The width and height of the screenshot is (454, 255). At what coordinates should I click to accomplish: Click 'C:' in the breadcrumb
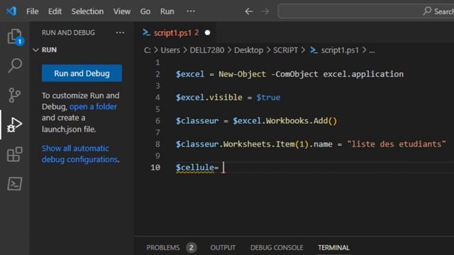tap(148, 50)
